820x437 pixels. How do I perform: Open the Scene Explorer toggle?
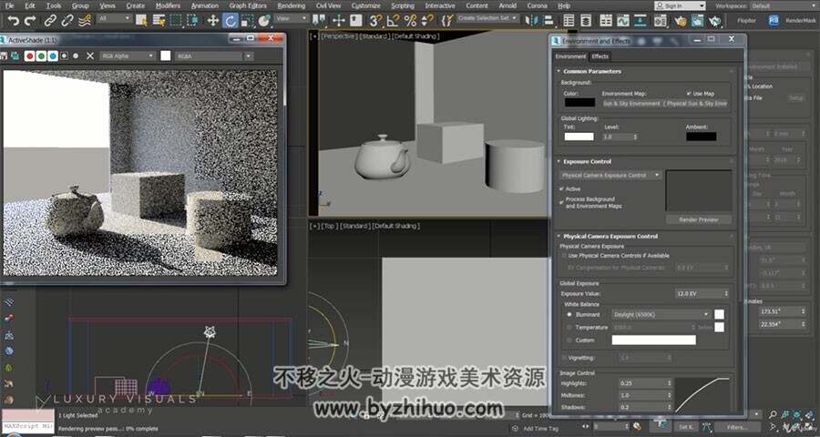click(569, 20)
